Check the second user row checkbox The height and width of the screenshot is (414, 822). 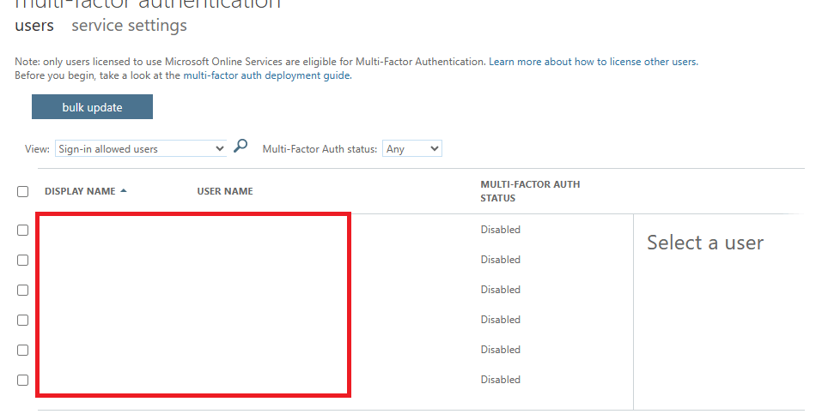[x=22, y=260]
